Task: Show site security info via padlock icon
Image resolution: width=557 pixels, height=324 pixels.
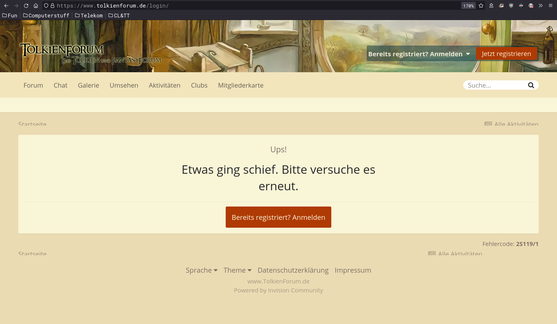Action: tap(53, 6)
